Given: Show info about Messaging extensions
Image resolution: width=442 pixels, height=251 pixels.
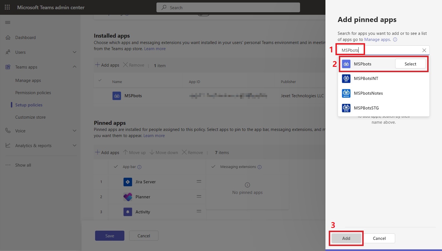Looking at the screenshot, I should pyautogui.click(x=260, y=167).
